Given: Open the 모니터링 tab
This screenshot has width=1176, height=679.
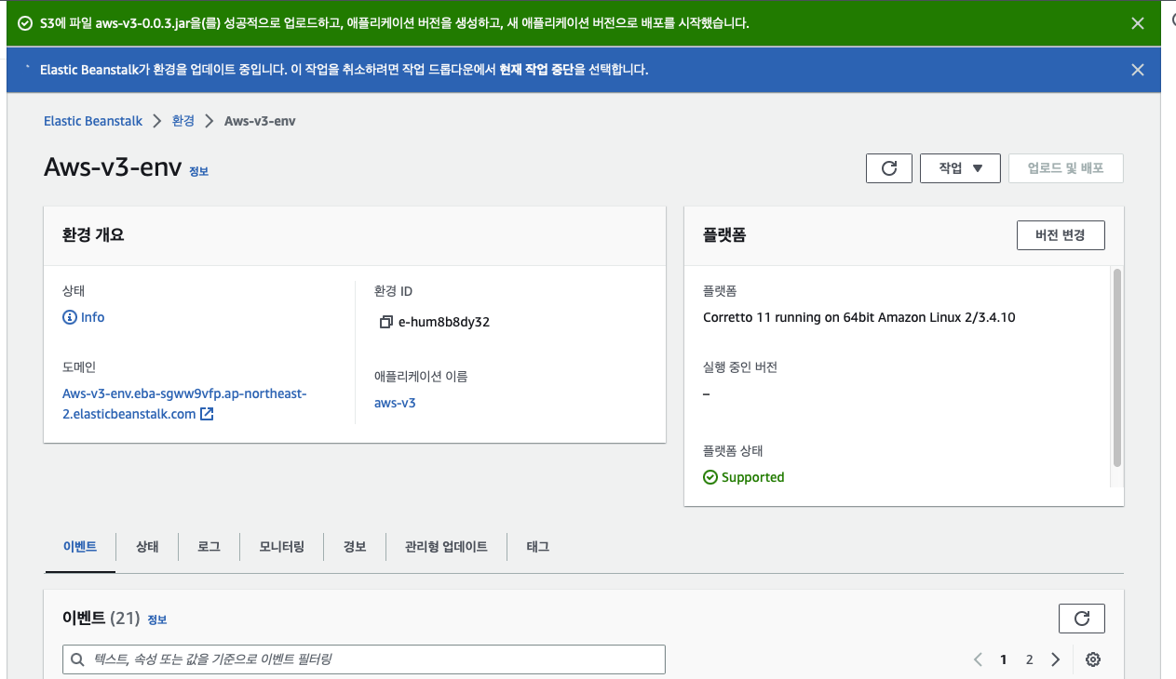Looking at the screenshot, I should [x=281, y=547].
